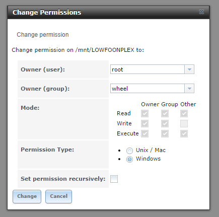Toggle Owner Read checkbox

144,114
